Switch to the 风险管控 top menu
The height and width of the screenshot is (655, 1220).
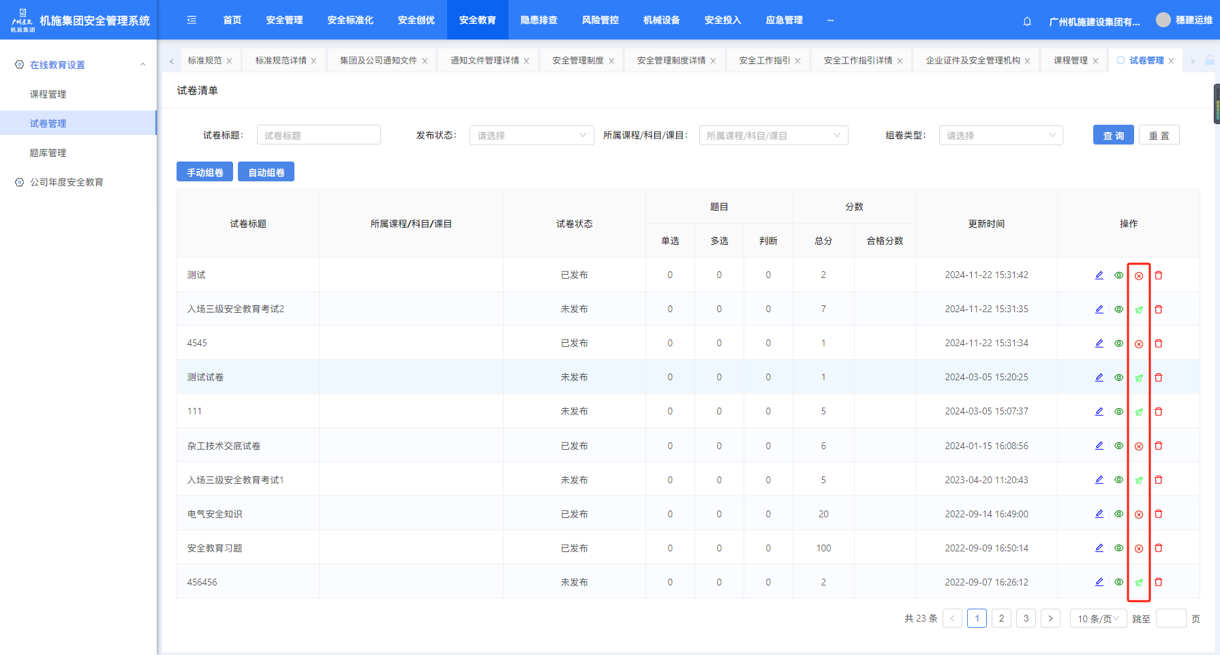coord(600,20)
